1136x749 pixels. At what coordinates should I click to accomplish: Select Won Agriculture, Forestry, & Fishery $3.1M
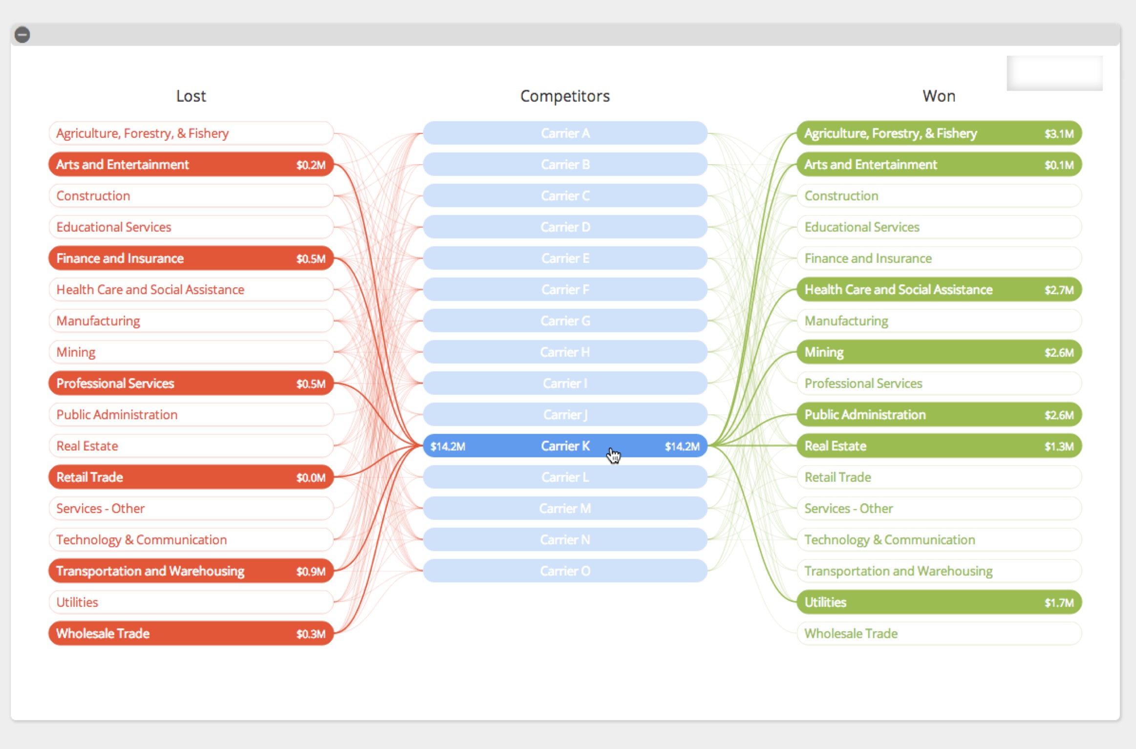click(x=938, y=133)
